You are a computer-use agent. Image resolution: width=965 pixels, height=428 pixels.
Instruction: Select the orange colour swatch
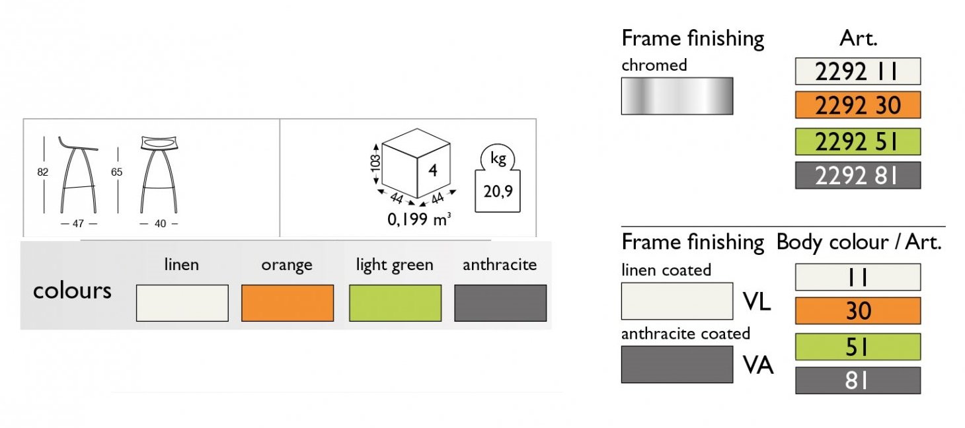point(288,303)
